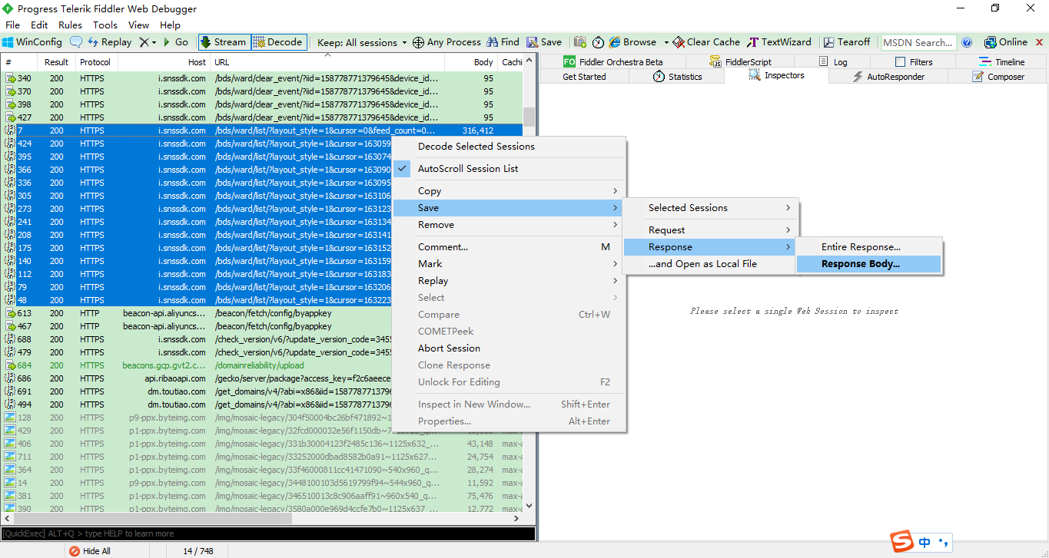
Task: Open the File menu
Action: [x=13, y=25]
